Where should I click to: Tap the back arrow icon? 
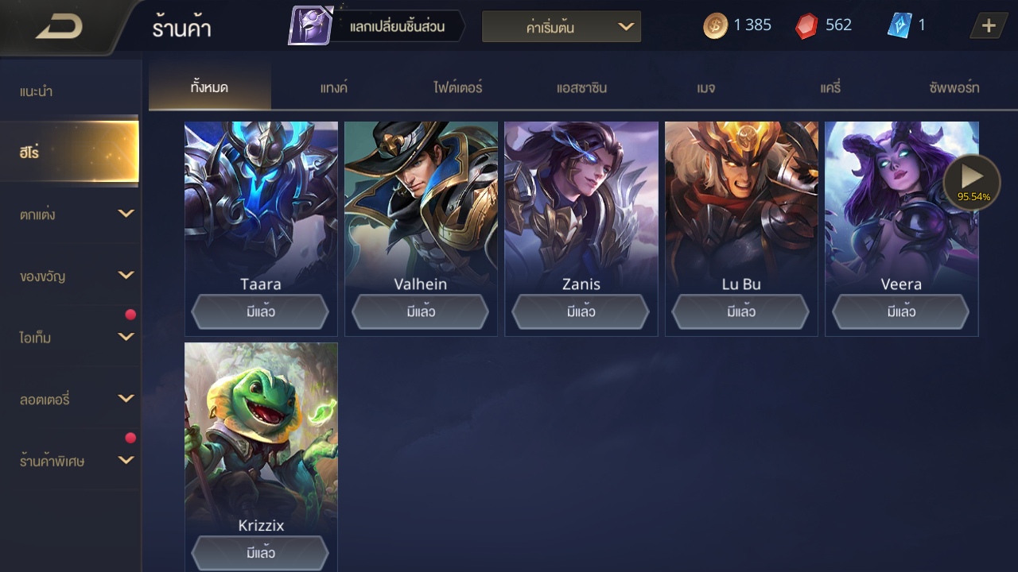[59, 27]
